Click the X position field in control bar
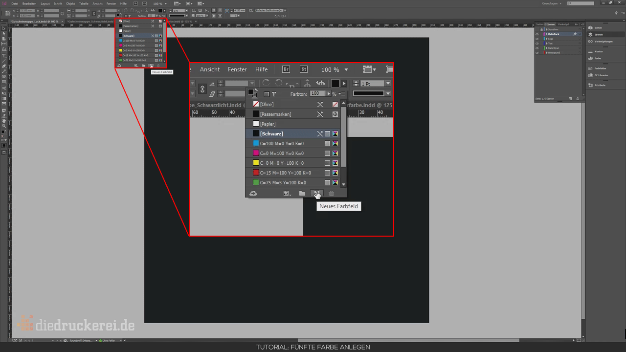 point(26,11)
